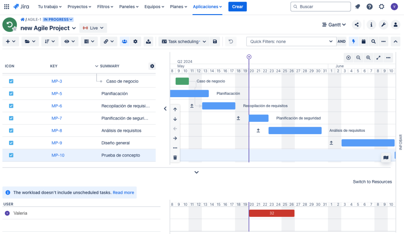
Task: Click the undo icon
Action: (x=230, y=41)
